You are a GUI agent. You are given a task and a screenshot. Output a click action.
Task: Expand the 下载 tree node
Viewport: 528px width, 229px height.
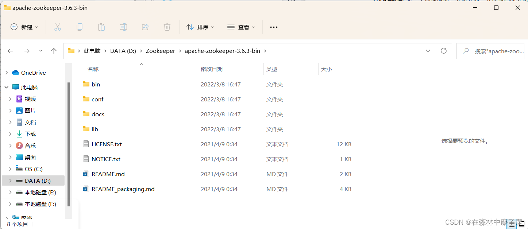pyautogui.click(x=11, y=134)
